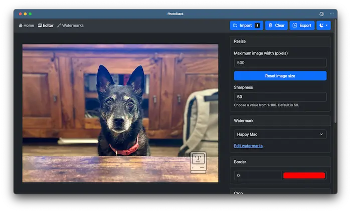The image size is (351, 212).
Task: Expand the Happy Mac watermark dropdown
Action: tap(280, 134)
